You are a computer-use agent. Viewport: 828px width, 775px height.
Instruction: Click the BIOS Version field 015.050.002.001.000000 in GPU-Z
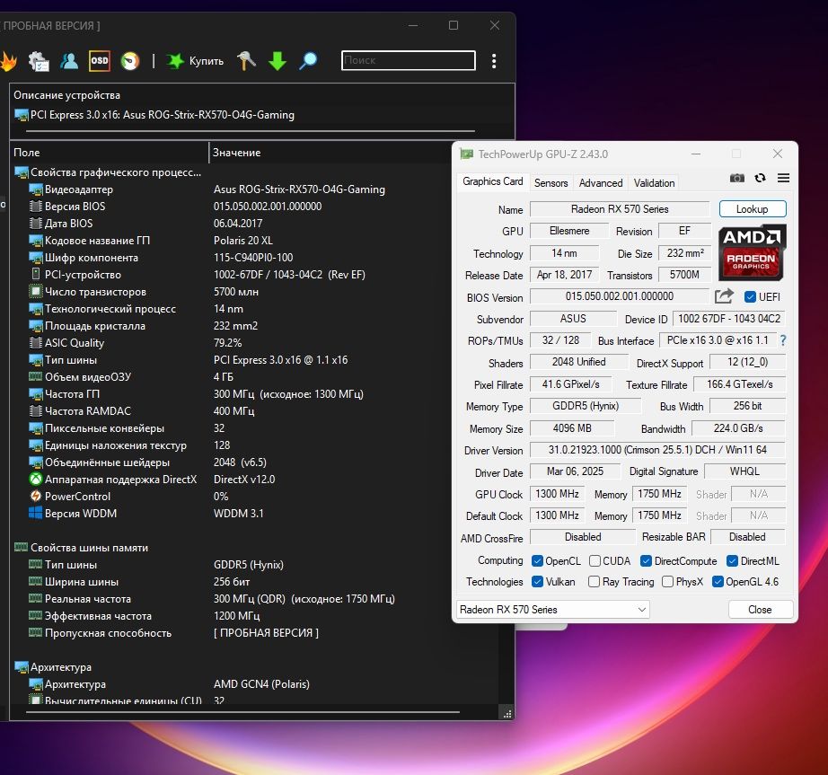620,296
